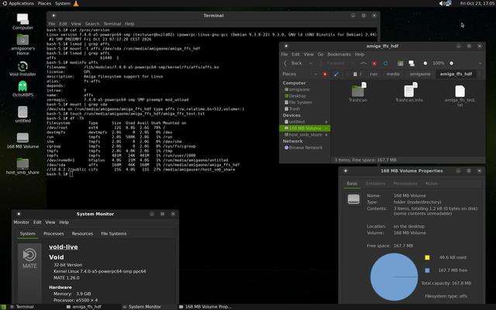
Task: Click the root '/' path button
Action: [357, 74]
